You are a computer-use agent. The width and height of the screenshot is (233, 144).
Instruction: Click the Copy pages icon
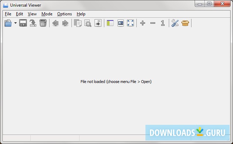pos(78,23)
